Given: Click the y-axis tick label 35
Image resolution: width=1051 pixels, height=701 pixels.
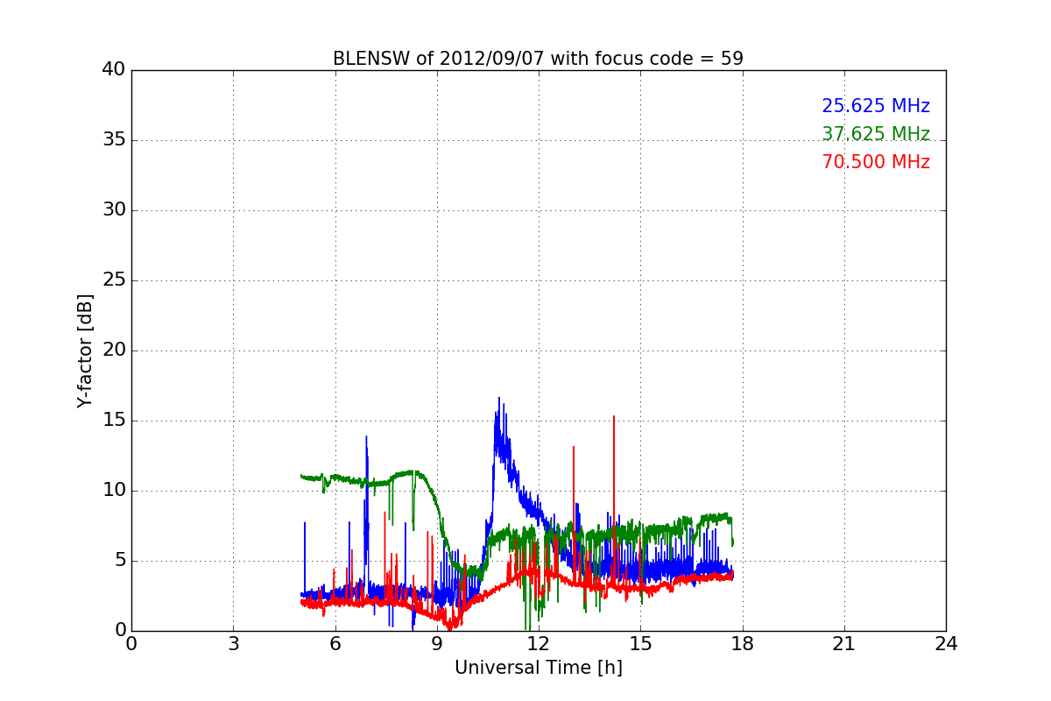Looking at the screenshot, I should 114,140.
